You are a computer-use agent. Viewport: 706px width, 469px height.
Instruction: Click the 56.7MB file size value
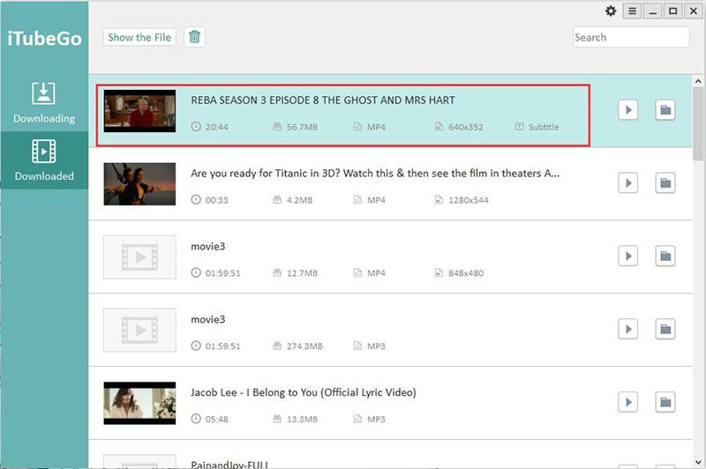[x=302, y=127]
